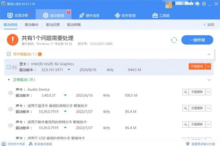Click the 944.5 M size value
220x146 pixels.
pos(134,70)
